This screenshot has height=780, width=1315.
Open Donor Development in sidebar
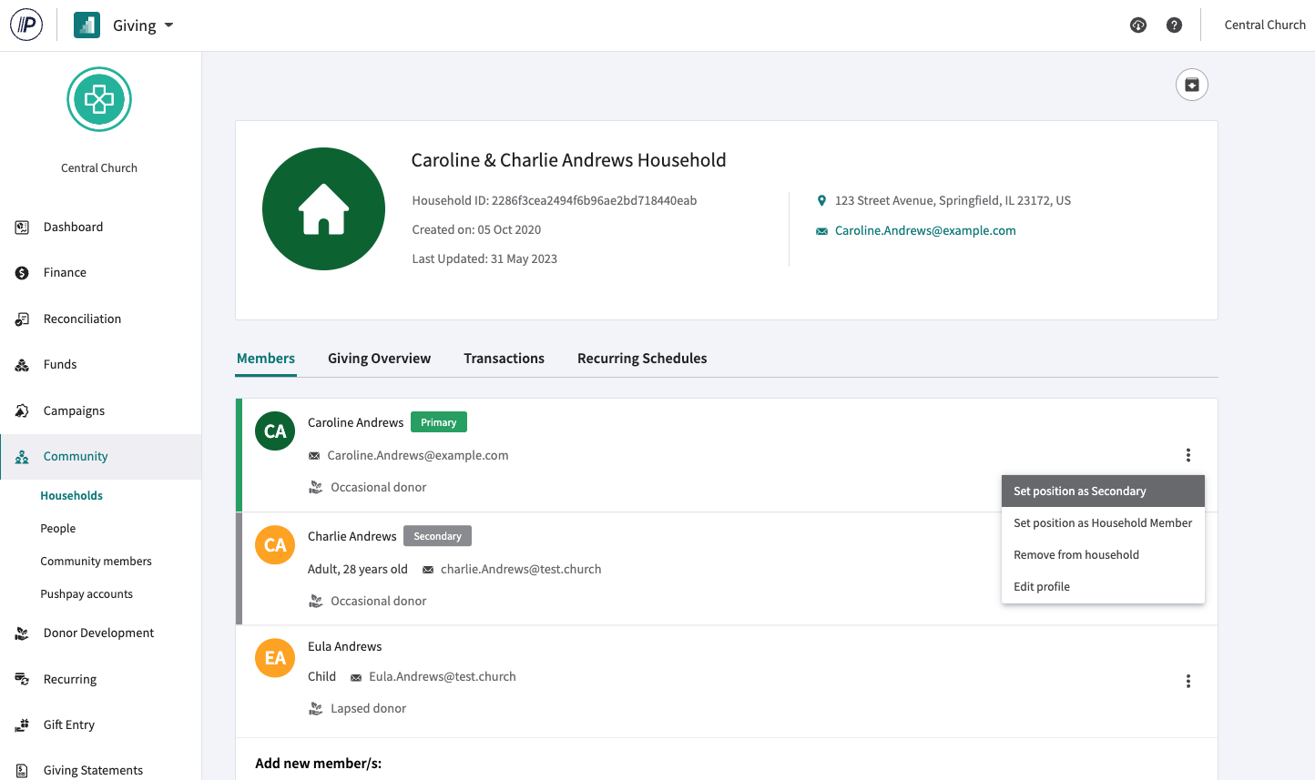(x=98, y=633)
